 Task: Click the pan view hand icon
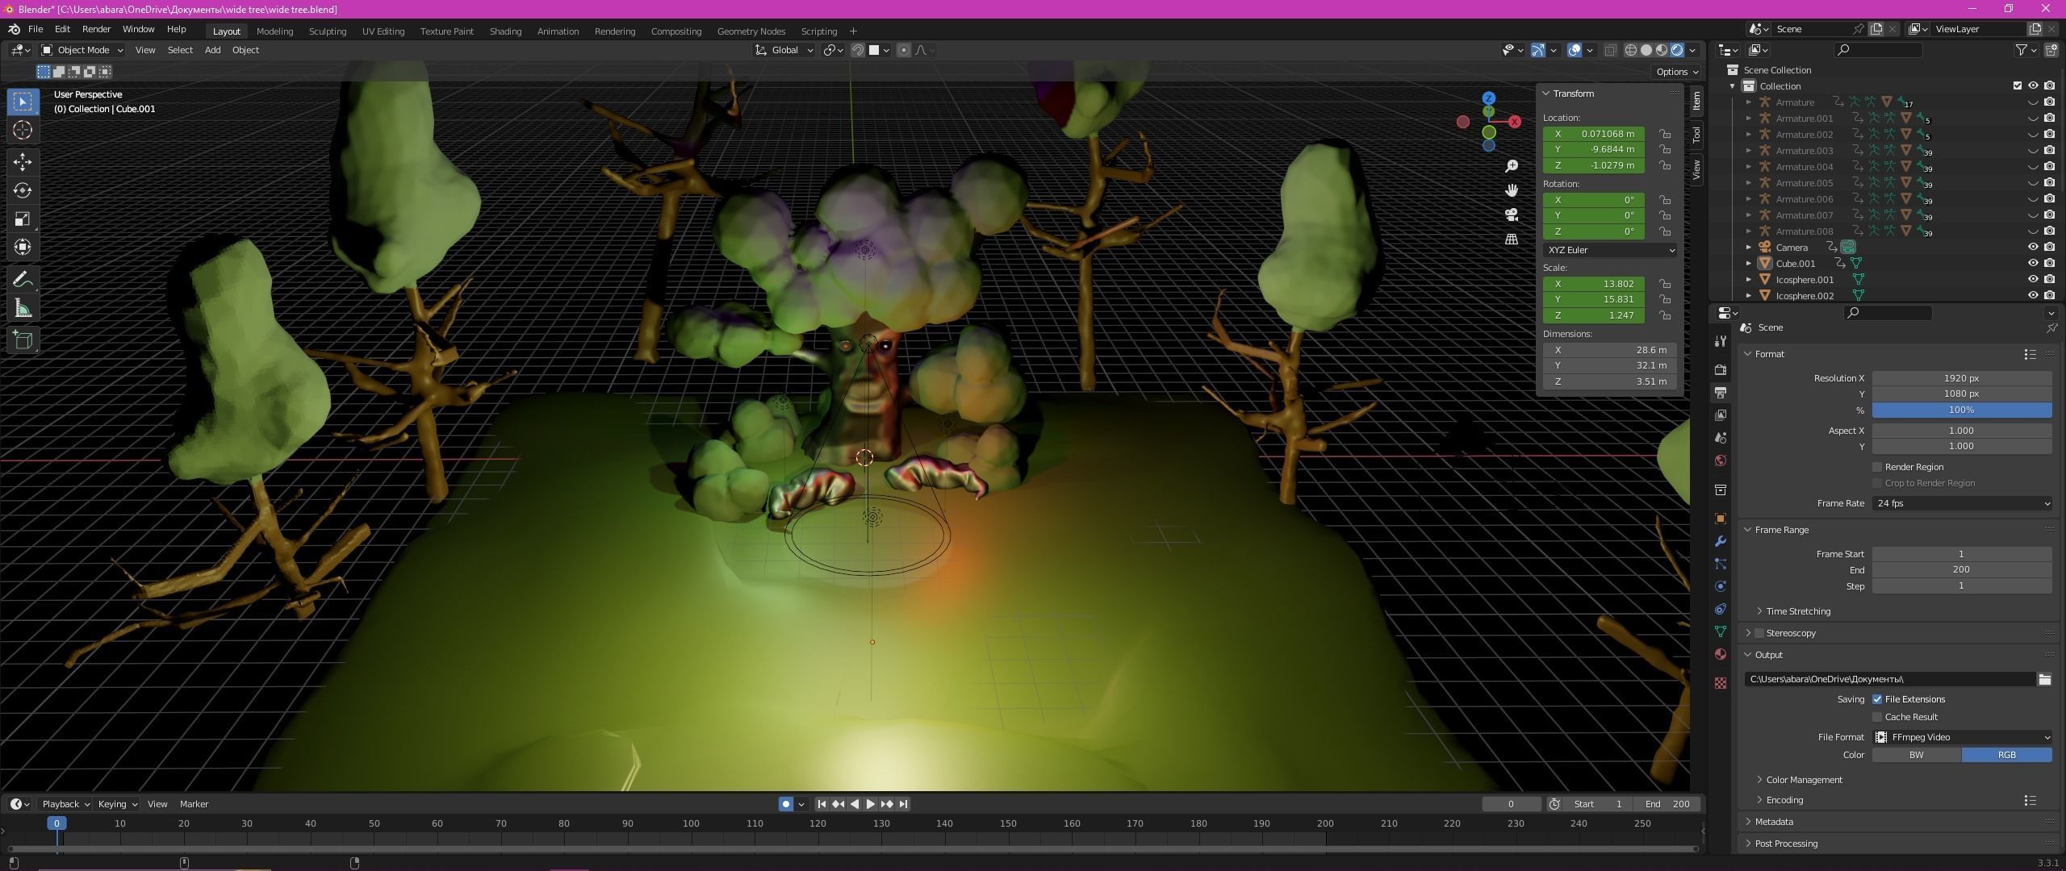(x=1512, y=190)
